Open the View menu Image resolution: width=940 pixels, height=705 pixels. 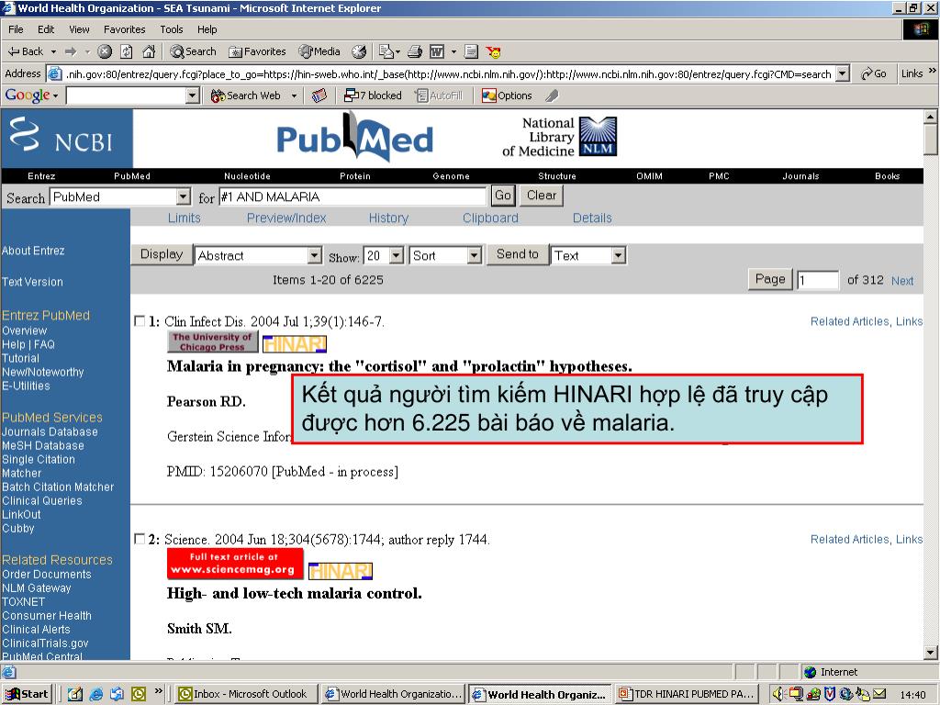tap(79, 29)
